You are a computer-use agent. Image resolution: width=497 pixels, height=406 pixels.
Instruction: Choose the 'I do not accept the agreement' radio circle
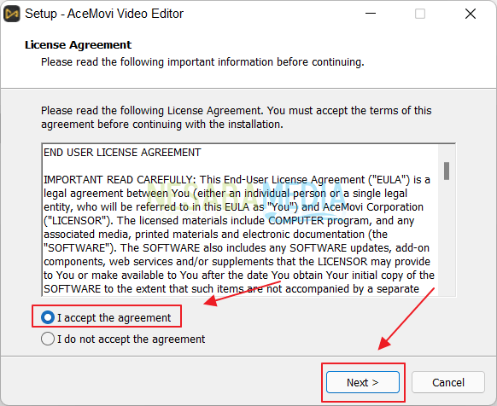click(x=48, y=339)
